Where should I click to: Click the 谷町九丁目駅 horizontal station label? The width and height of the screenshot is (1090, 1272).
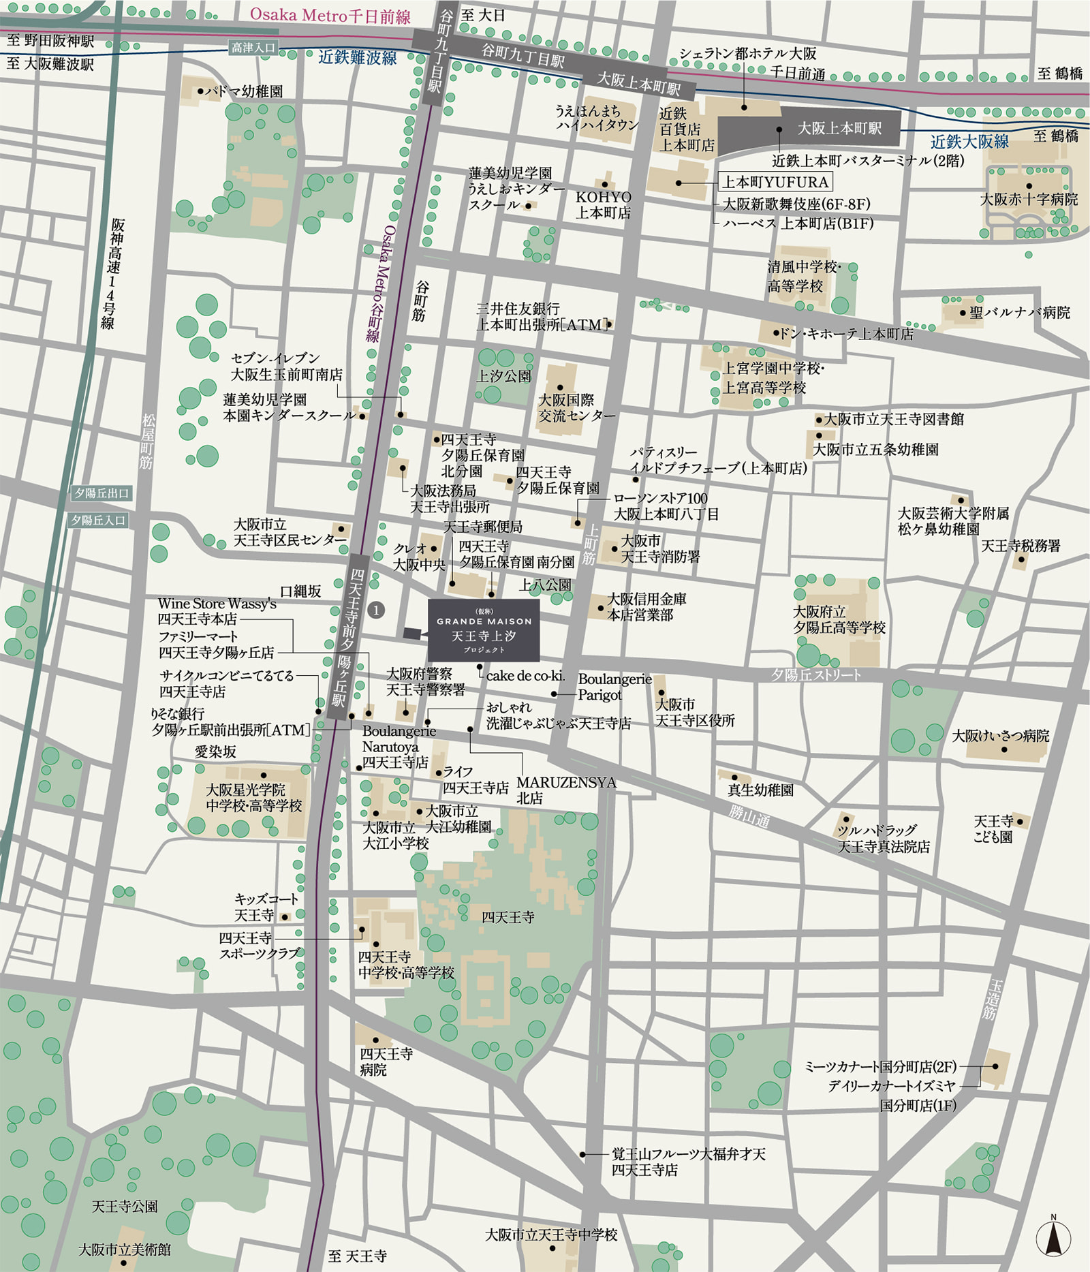523,55
